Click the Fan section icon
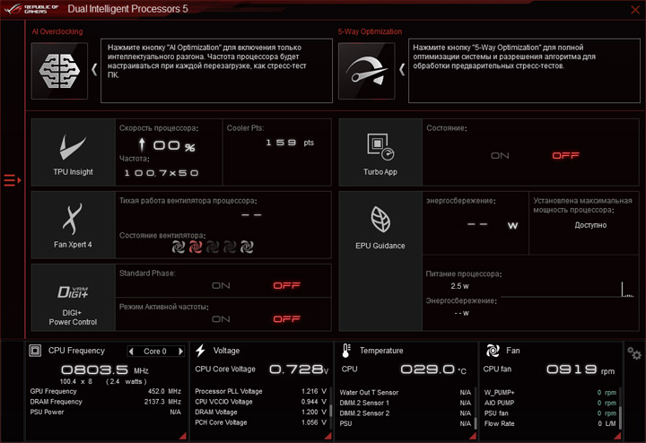646x443 pixels. point(493,351)
